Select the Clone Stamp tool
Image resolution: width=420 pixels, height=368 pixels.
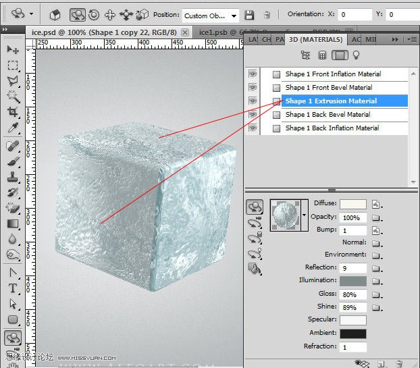pos(13,177)
